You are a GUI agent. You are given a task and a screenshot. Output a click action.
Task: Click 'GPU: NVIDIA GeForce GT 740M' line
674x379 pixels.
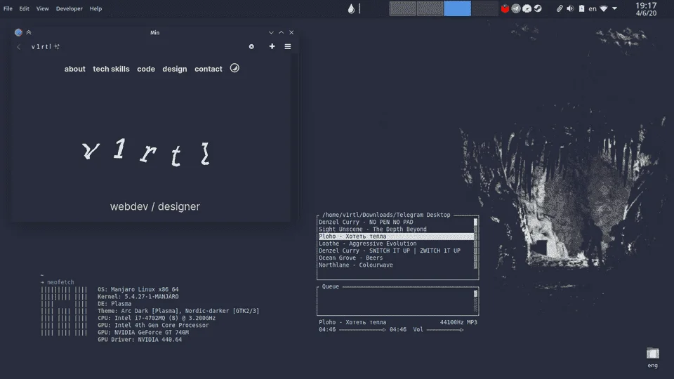(x=143, y=332)
